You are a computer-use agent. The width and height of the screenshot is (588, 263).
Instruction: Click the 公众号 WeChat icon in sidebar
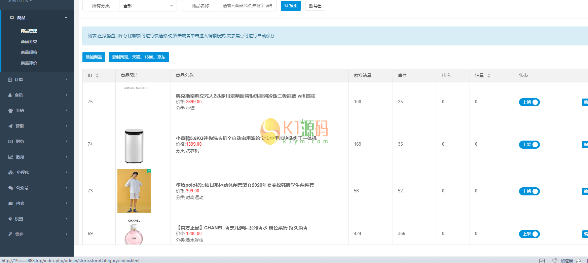click(x=11, y=188)
